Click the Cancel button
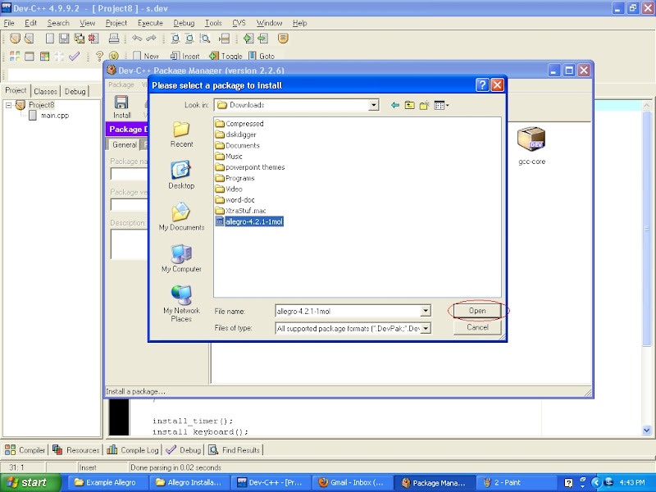 click(x=477, y=327)
